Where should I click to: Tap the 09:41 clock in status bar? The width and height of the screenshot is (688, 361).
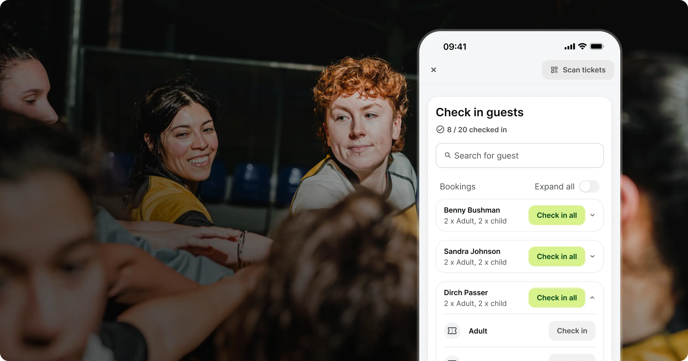tap(455, 47)
